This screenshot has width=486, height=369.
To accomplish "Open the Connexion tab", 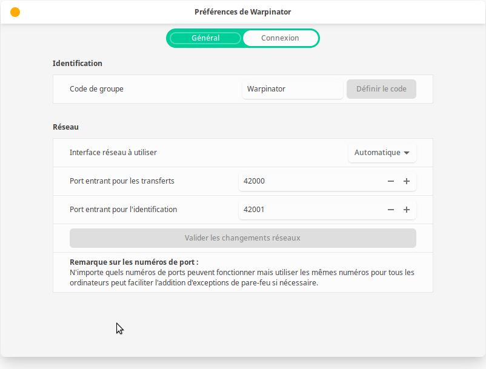I will click(x=280, y=38).
